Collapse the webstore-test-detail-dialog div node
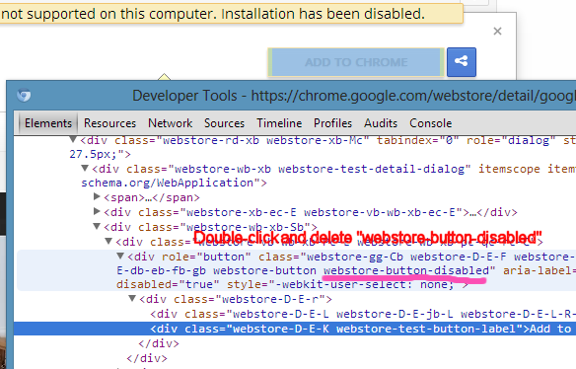The height and width of the screenshot is (369, 576). (85, 168)
